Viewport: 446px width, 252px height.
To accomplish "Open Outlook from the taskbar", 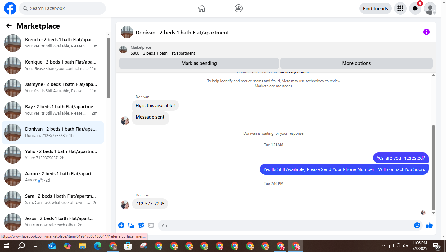I will 52,246.
